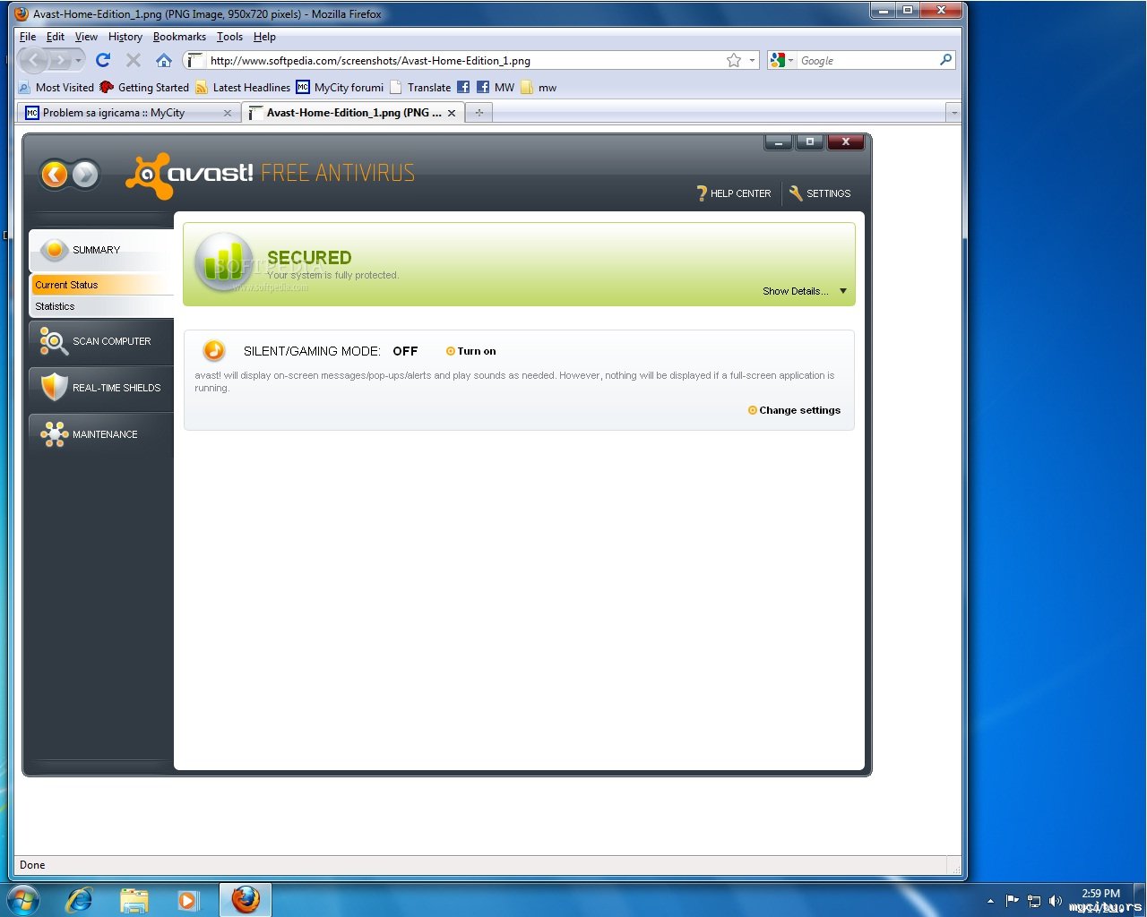The width and height of the screenshot is (1147, 917).
Task: Open avast Settings with wrench icon
Action: pos(819,193)
